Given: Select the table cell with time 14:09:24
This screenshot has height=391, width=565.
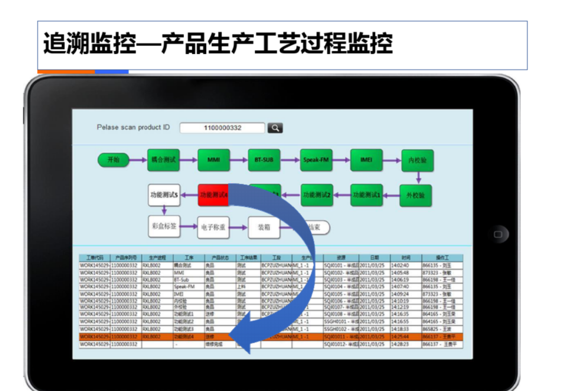Looking at the screenshot, I should coord(406,294).
